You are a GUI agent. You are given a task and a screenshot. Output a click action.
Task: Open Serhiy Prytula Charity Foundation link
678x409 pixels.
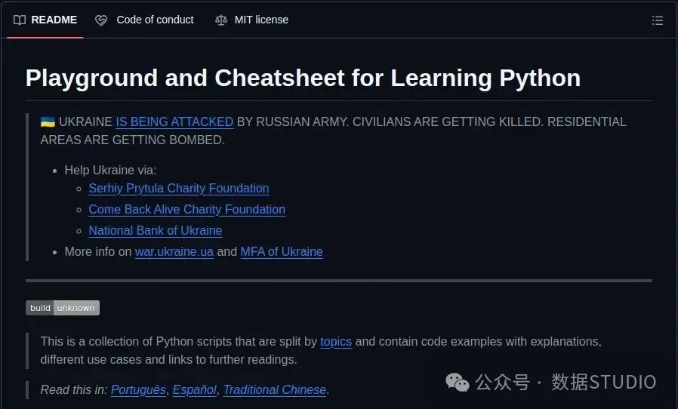[179, 189]
